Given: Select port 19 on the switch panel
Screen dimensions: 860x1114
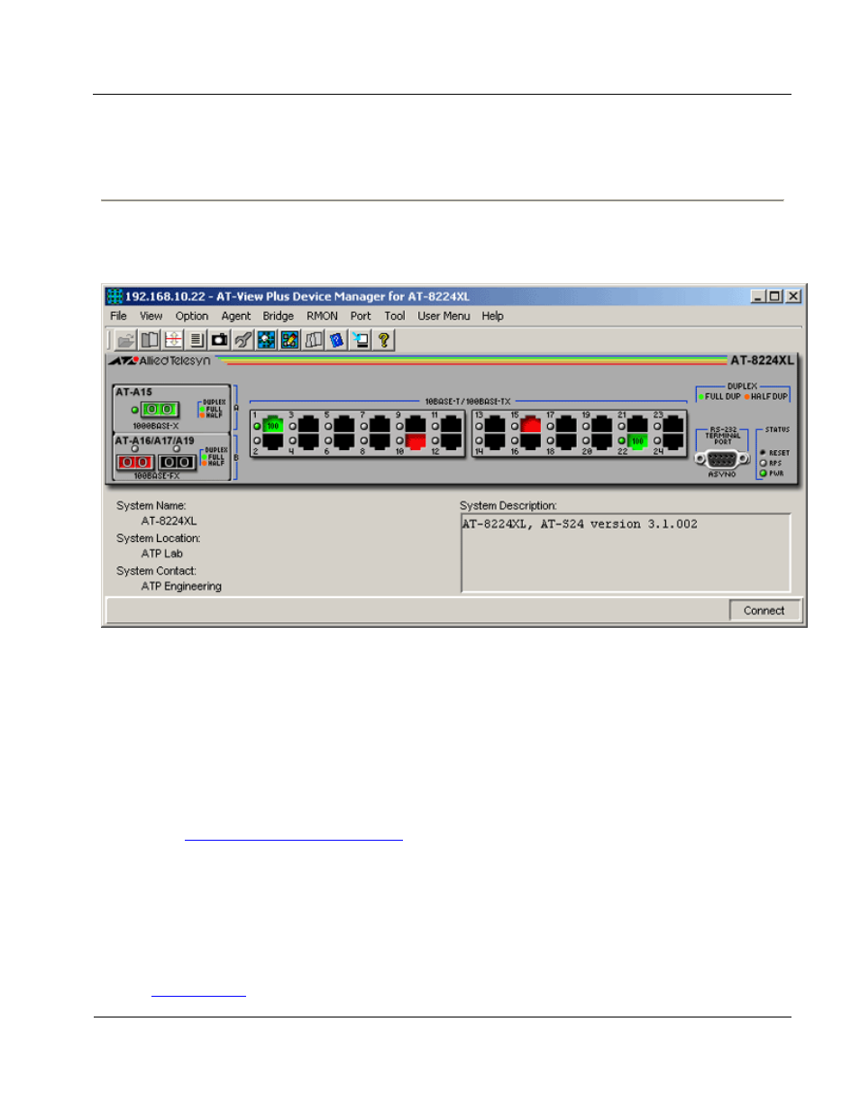Looking at the screenshot, I should 601,425.
